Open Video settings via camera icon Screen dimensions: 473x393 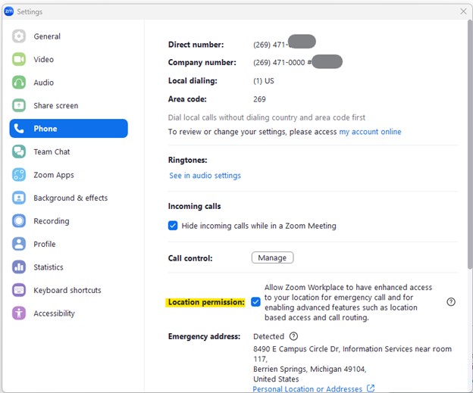[x=19, y=60]
